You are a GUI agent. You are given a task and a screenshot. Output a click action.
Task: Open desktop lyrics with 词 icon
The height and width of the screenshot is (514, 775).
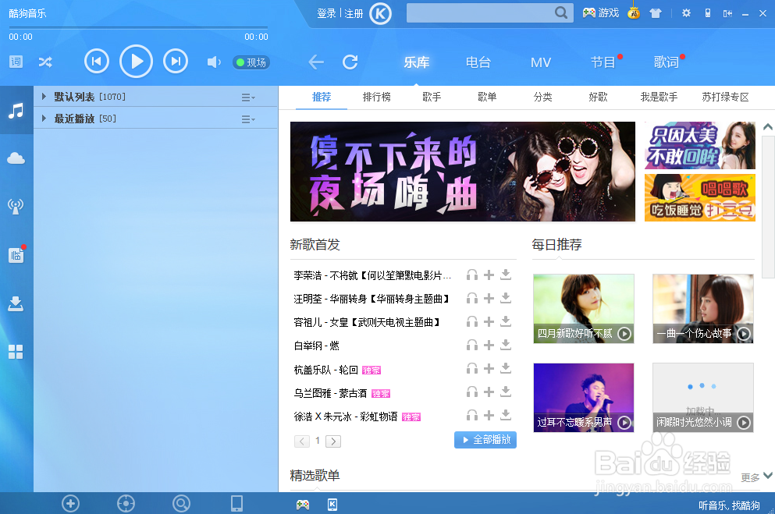point(16,62)
